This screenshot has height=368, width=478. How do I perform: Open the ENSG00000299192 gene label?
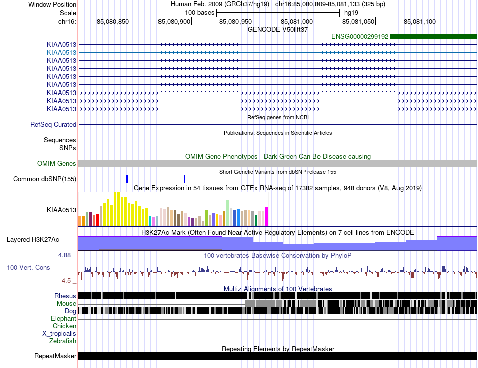point(360,37)
